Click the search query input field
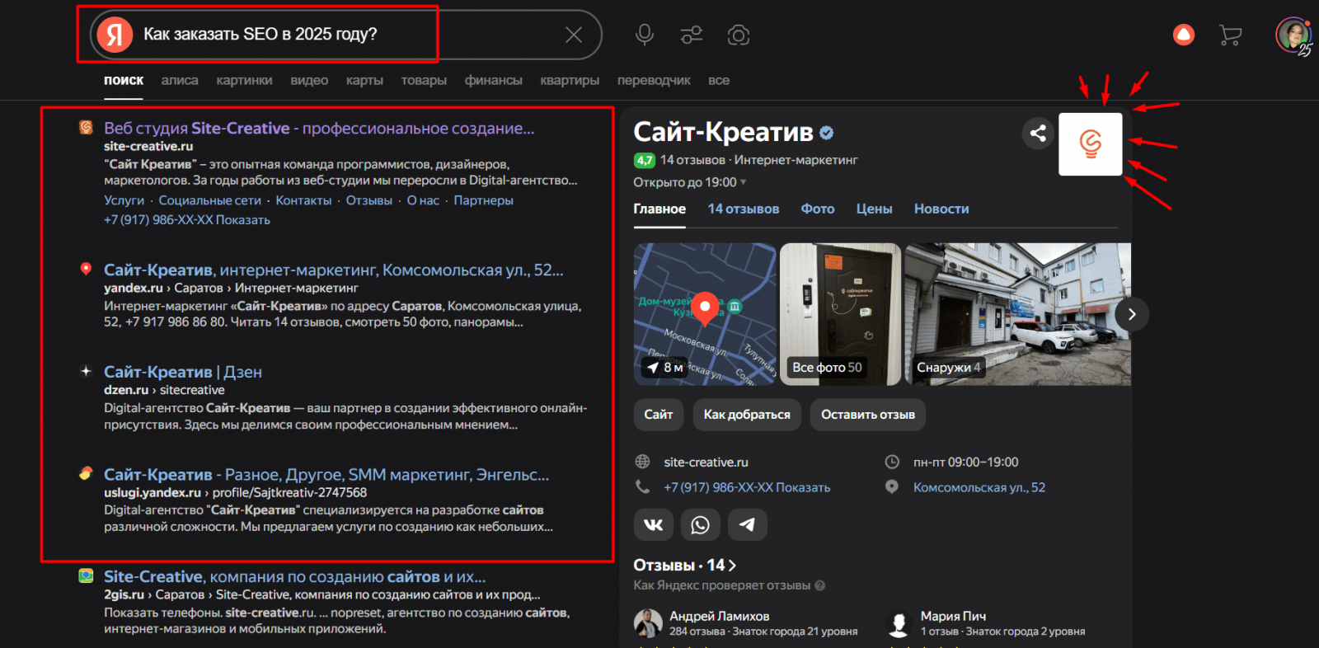 (x=346, y=35)
